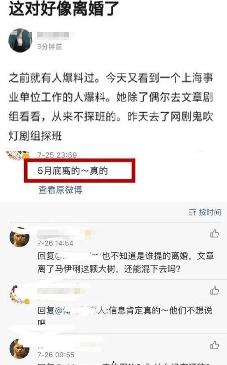Tap the comment about 马伊琍这颗大树

point(125,262)
